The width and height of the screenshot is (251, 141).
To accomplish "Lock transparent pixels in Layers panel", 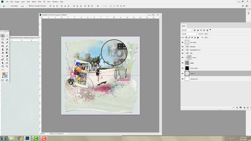I will [186, 38].
